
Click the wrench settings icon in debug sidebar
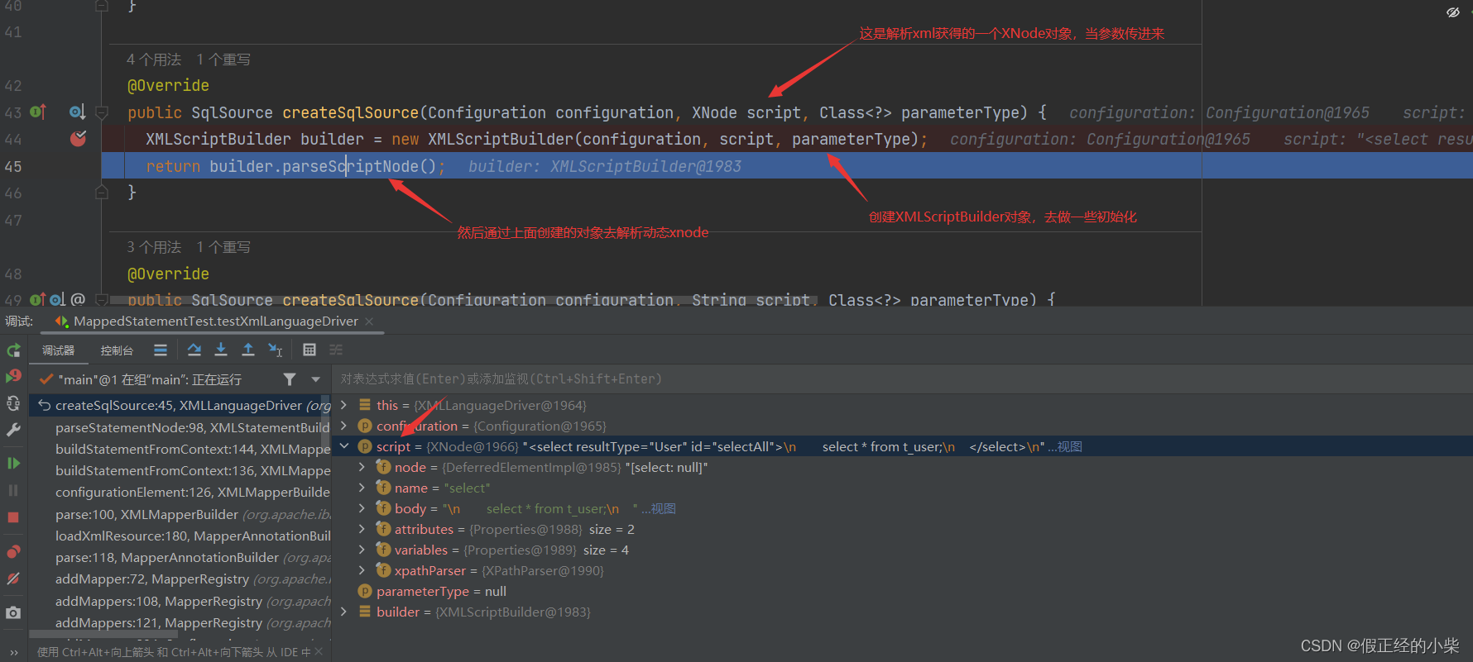13,430
